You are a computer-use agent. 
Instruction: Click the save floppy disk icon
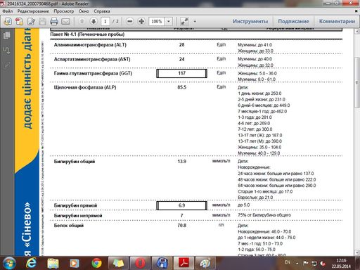pos(42,22)
